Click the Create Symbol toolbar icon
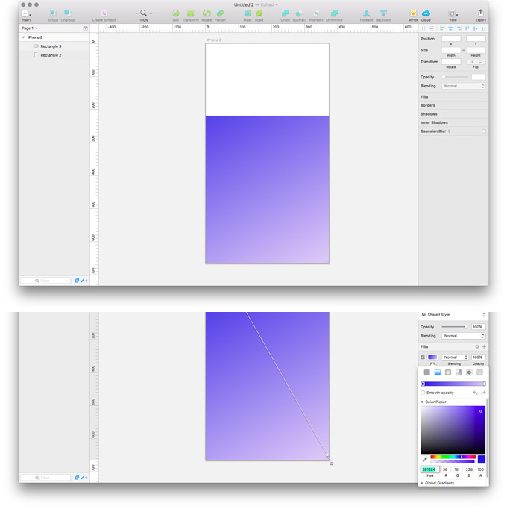This screenshot has width=507, height=509. point(104,13)
